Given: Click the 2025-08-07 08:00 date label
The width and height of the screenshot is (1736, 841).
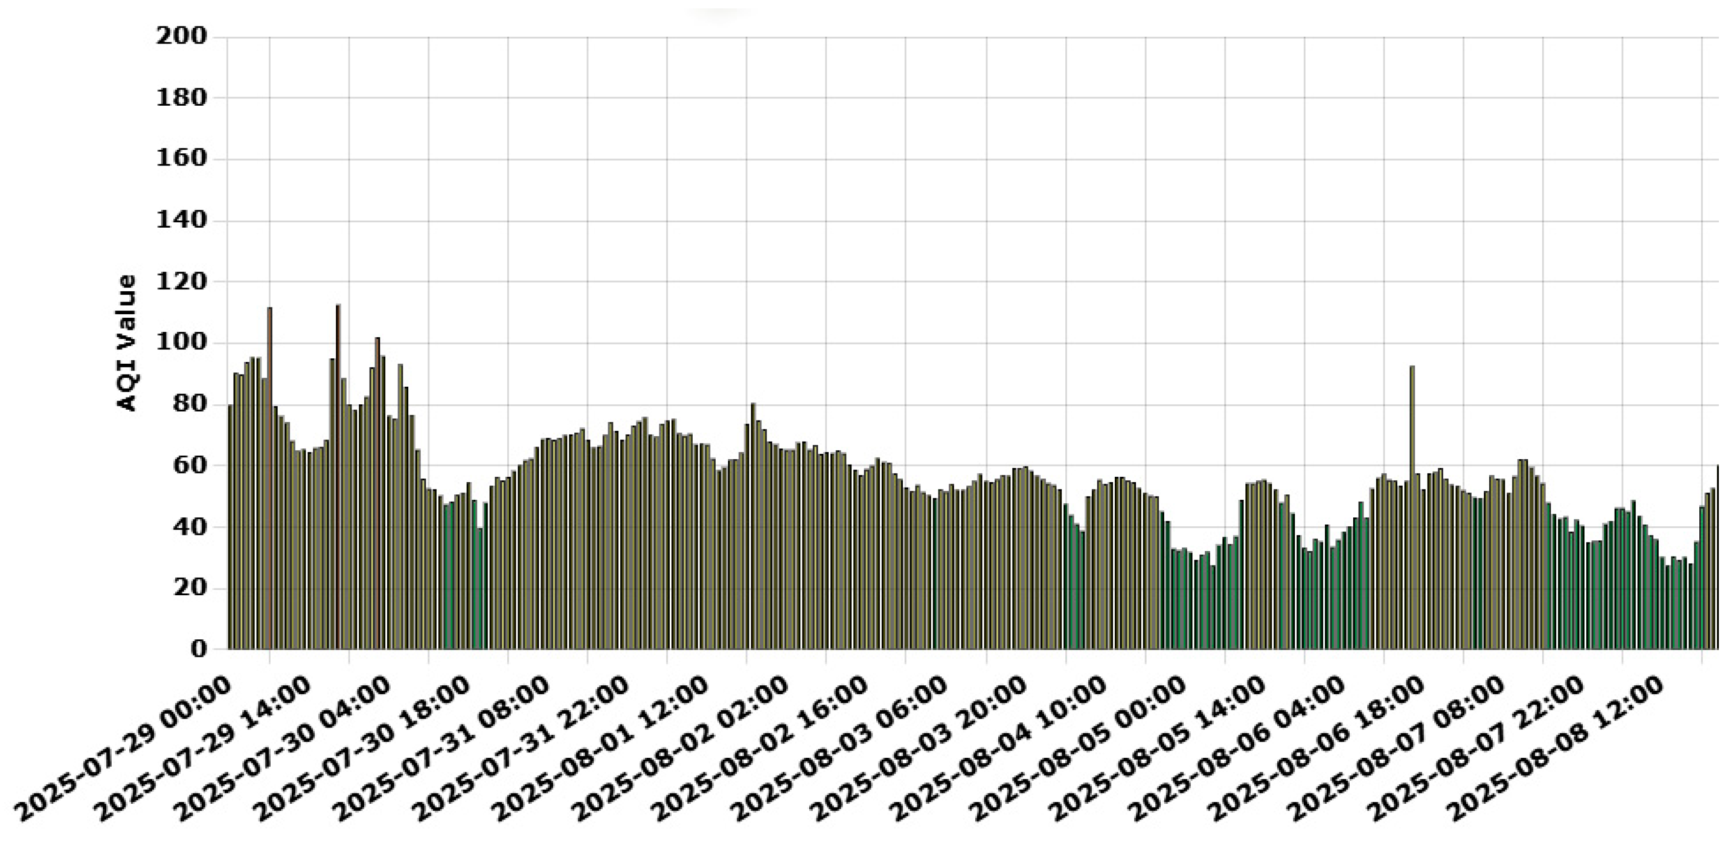Looking at the screenshot, I should click(x=1396, y=748).
